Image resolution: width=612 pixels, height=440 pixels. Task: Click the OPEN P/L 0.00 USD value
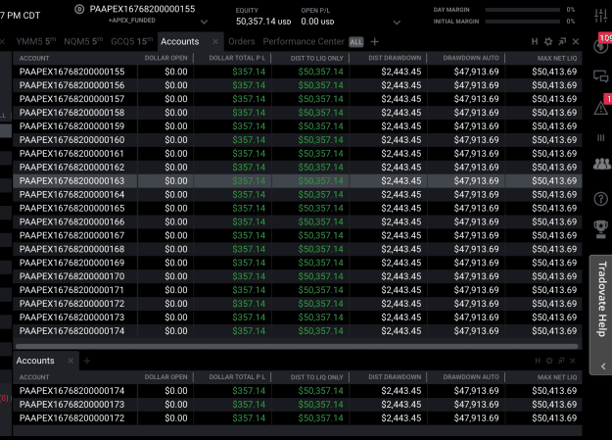coord(317,22)
